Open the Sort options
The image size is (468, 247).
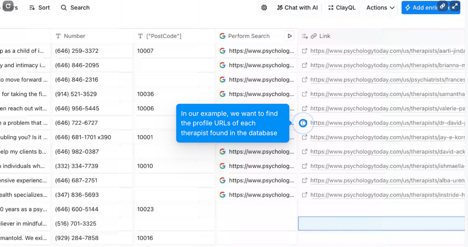click(39, 8)
